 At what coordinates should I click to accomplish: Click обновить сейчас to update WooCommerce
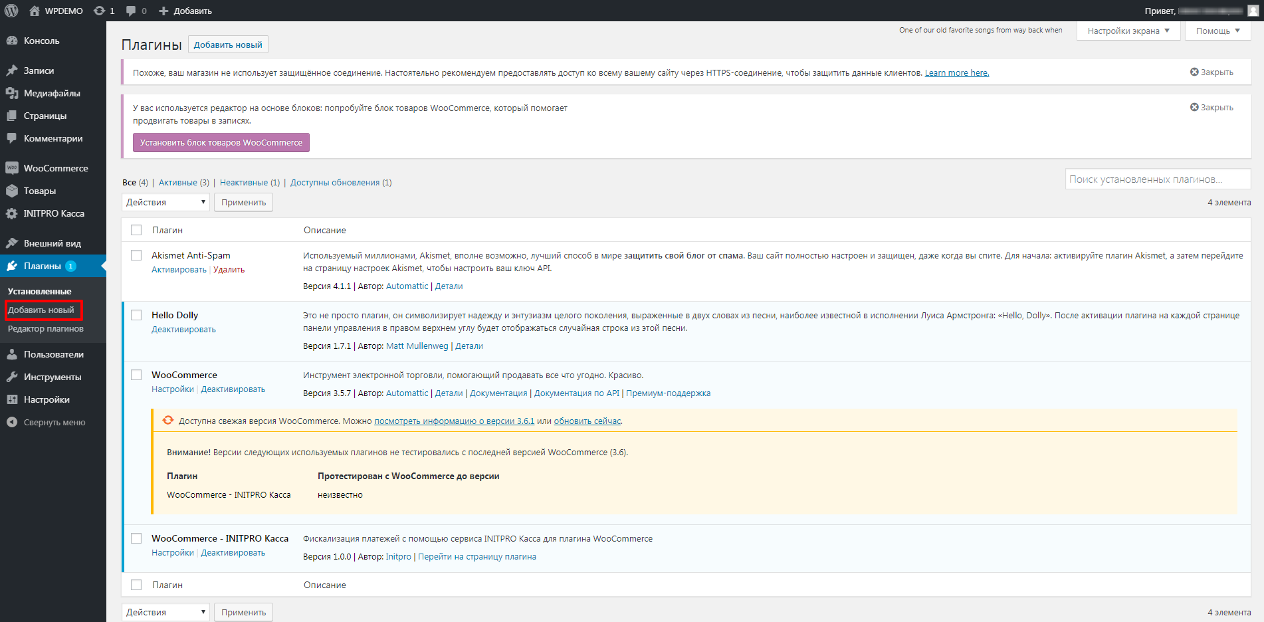pyautogui.click(x=587, y=421)
